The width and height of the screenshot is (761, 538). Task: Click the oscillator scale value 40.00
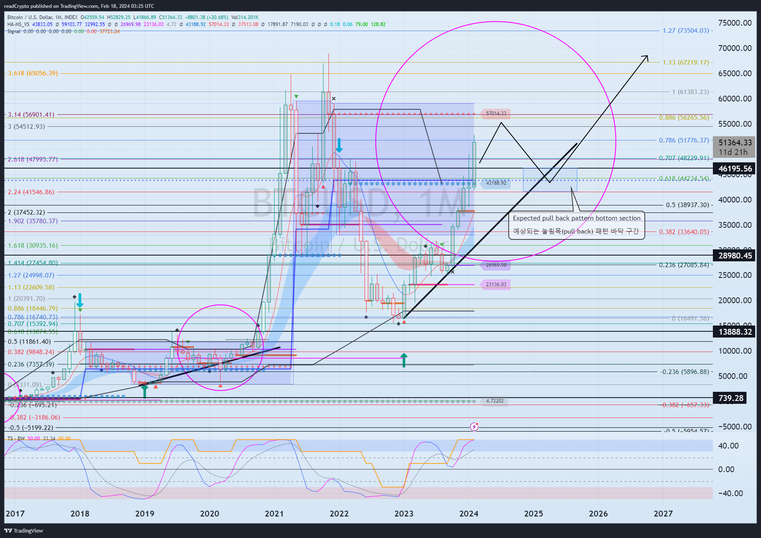(x=728, y=446)
